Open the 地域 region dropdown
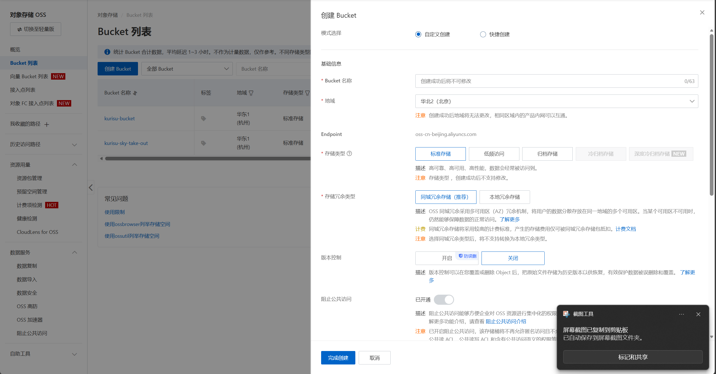Image resolution: width=716 pixels, height=374 pixels. (556, 101)
